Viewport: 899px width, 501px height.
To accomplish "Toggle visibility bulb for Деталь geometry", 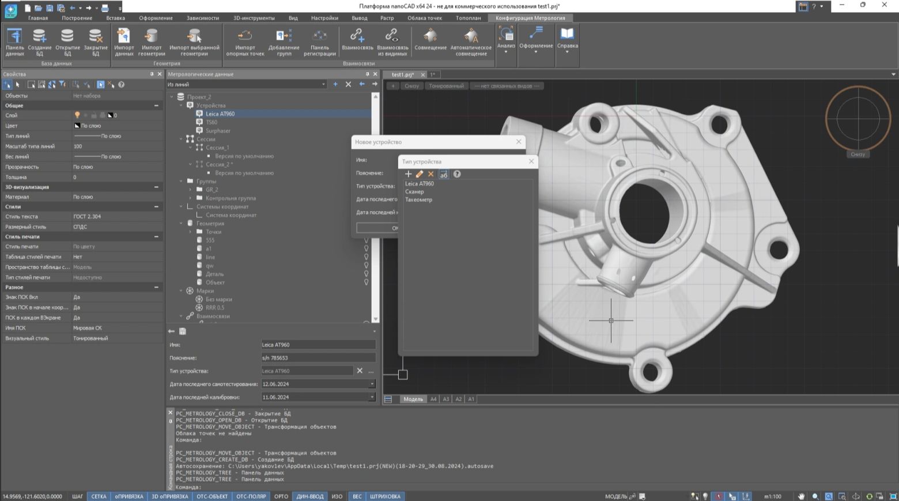I will click(x=366, y=274).
